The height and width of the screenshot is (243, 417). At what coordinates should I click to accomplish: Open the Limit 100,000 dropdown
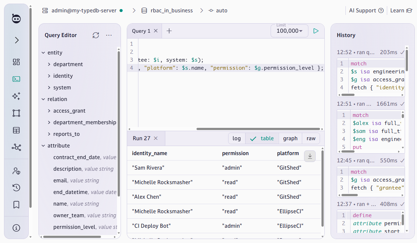pyautogui.click(x=290, y=31)
